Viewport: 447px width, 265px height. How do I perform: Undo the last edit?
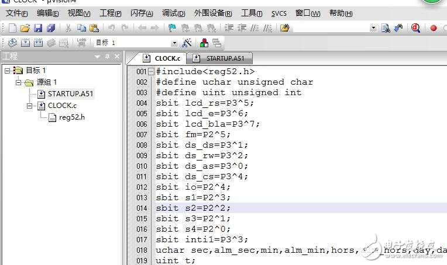point(112,28)
